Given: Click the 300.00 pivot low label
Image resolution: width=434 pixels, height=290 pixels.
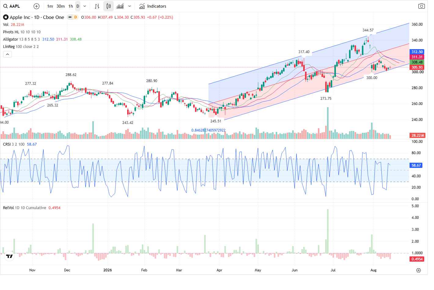Looking at the screenshot, I should point(372,78).
